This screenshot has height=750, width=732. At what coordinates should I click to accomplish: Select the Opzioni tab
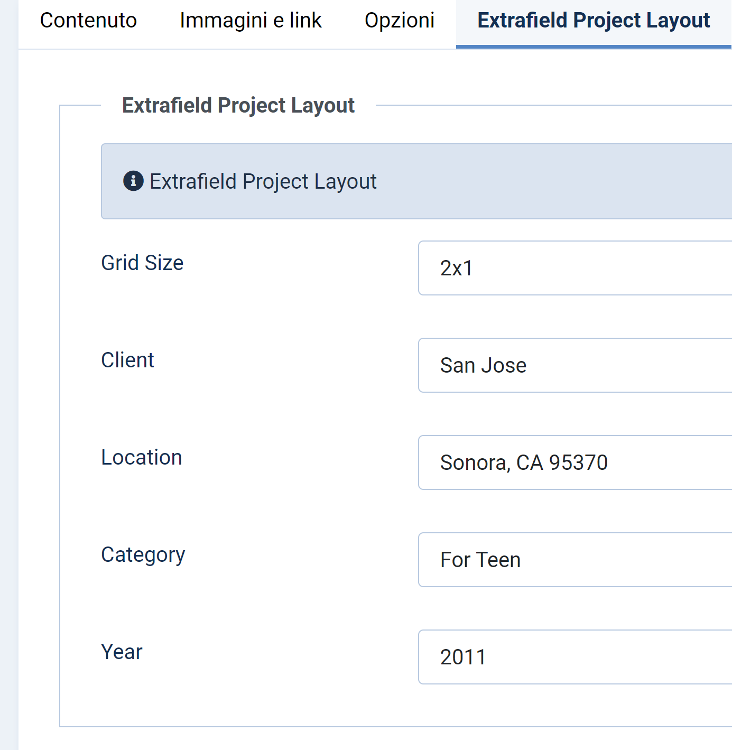coord(400,21)
